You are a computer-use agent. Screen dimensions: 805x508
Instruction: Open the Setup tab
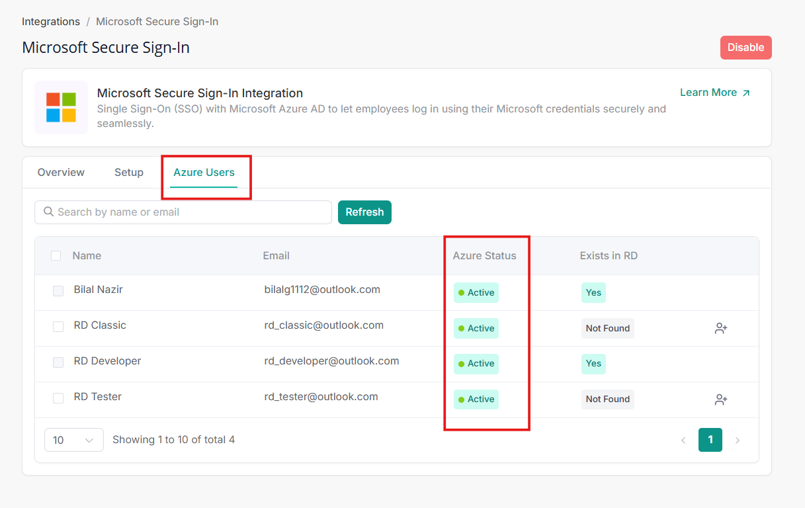[129, 173]
